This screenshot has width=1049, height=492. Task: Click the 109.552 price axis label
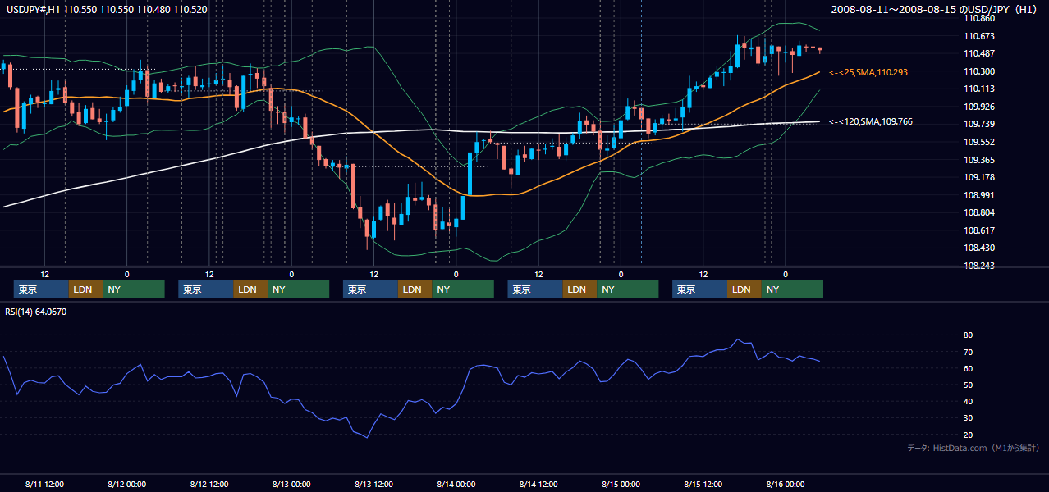[x=980, y=142]
